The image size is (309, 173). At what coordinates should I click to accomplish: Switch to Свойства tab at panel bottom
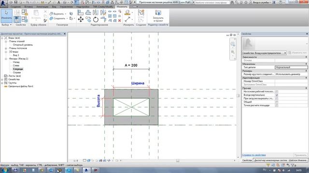(247, 160)
